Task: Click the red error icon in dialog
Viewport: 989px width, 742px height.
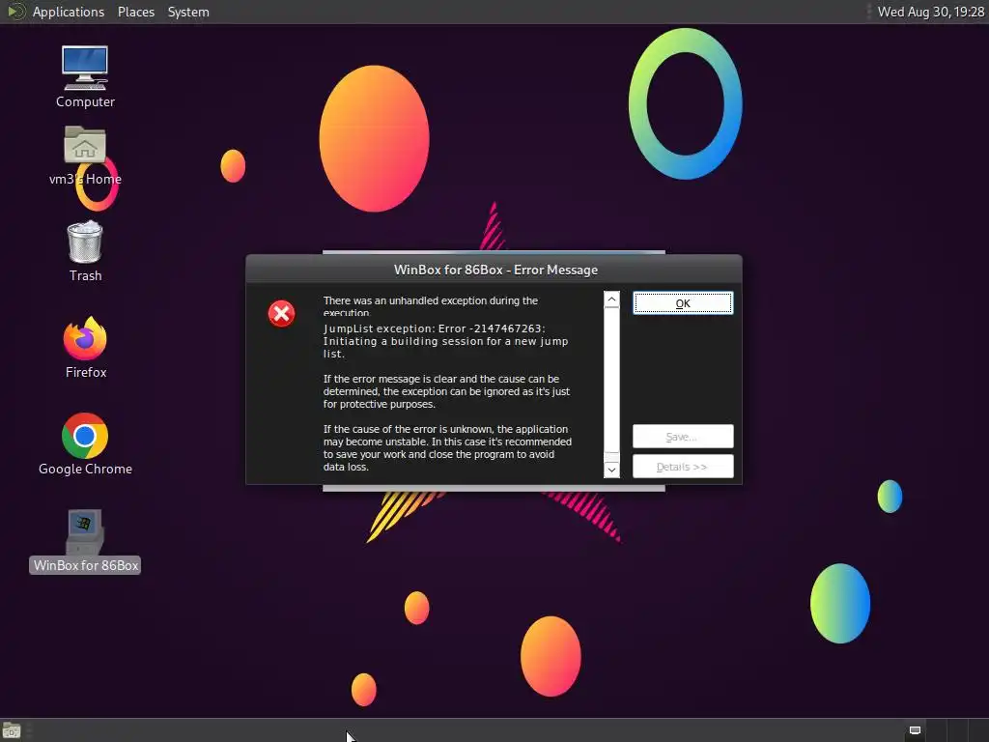Action: click(x=281, y=314)
